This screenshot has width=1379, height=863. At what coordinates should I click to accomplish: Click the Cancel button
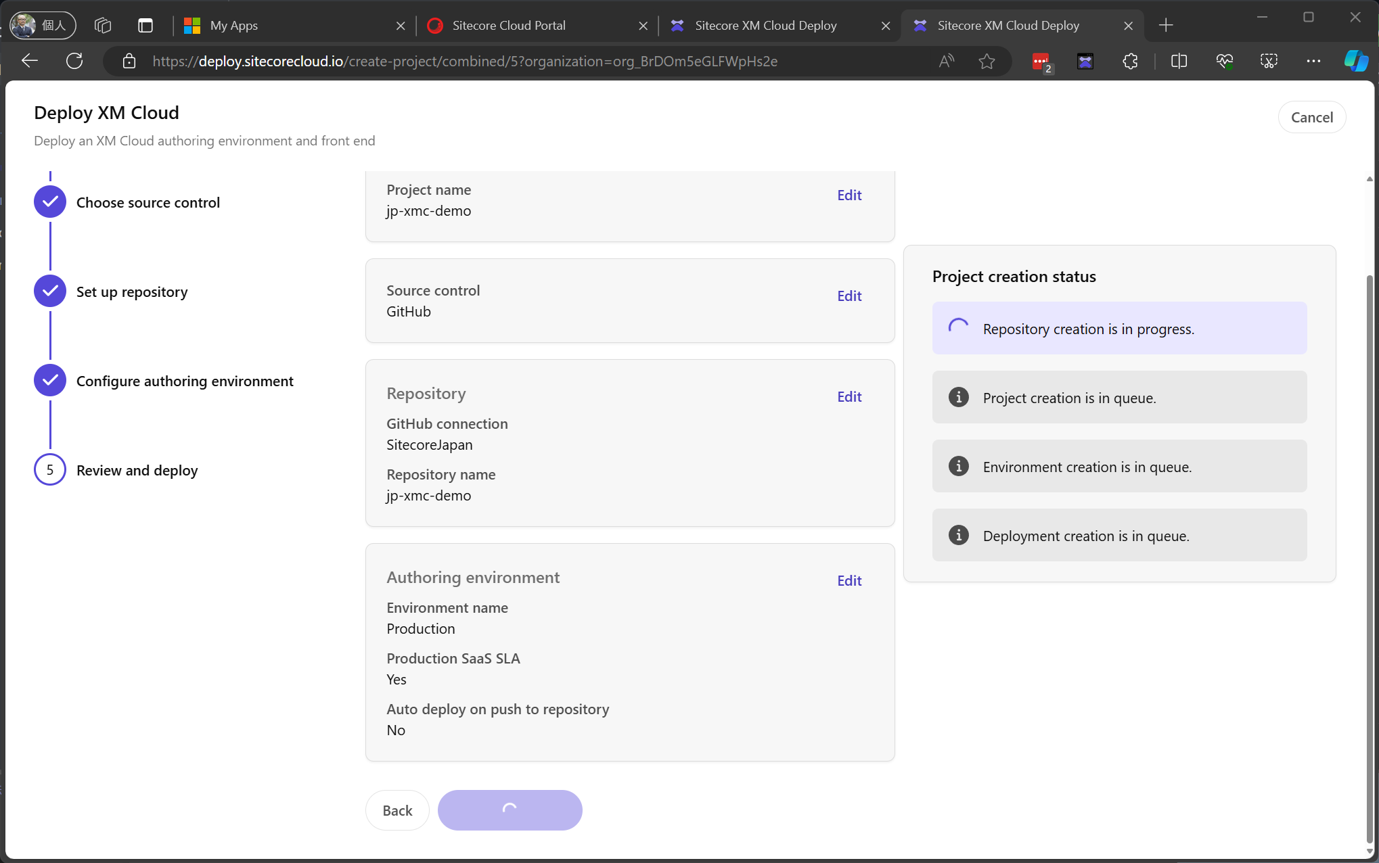(x=1311, y=117)
